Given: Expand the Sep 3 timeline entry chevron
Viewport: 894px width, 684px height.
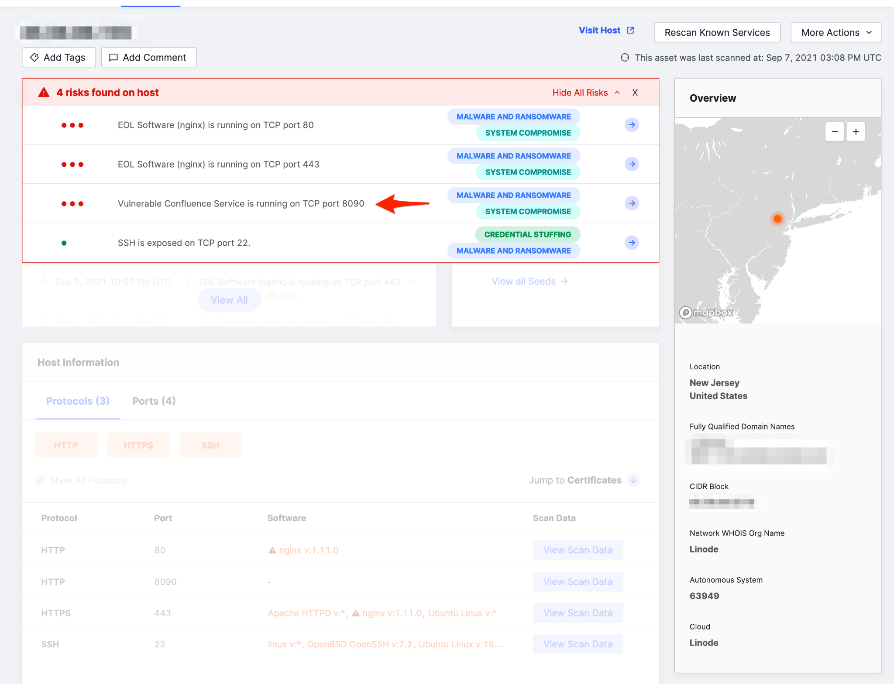Looking at the screenshot, I should tap(414, 282).
